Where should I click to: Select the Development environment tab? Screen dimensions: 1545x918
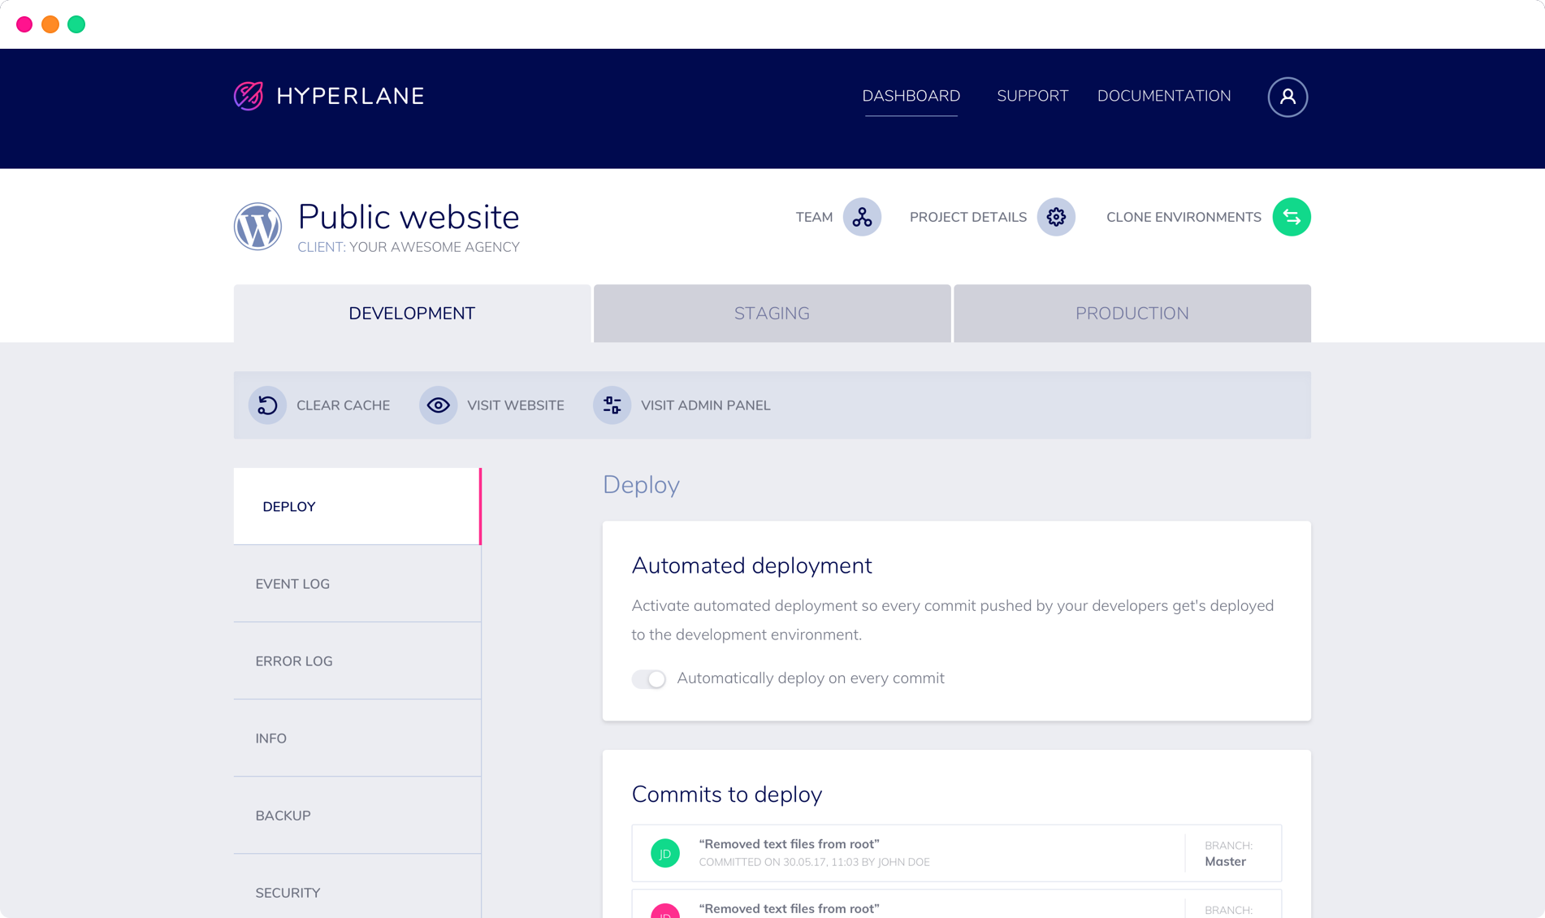pos(412,314)
